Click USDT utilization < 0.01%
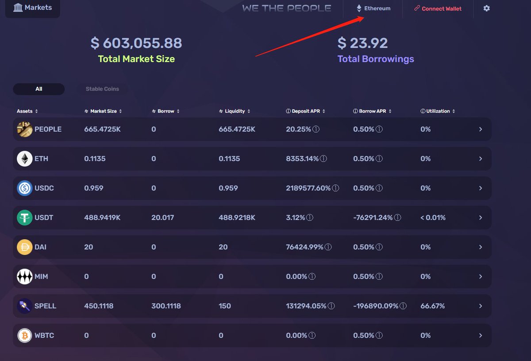Image resolution: width=531 pixels, height=361 pixels. (433, 217)
